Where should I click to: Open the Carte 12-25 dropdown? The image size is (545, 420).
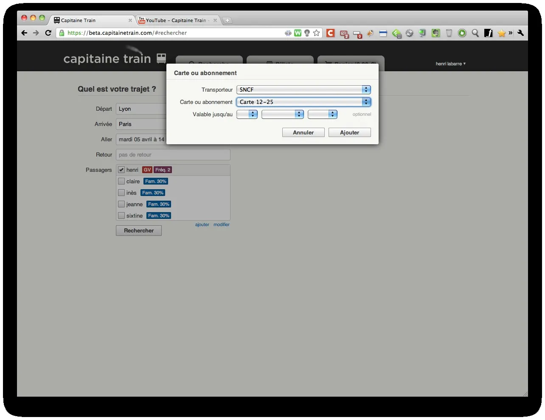303,102
